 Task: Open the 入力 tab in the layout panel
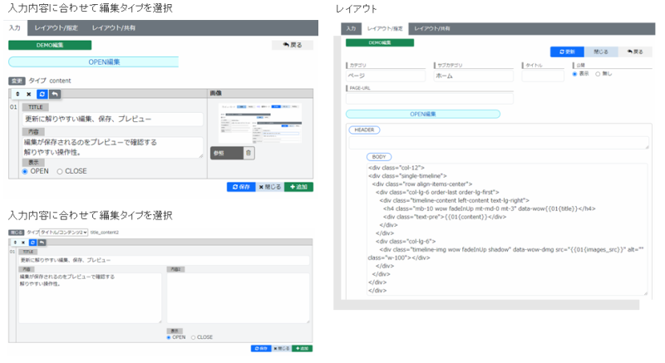click(x=351, y=28)
